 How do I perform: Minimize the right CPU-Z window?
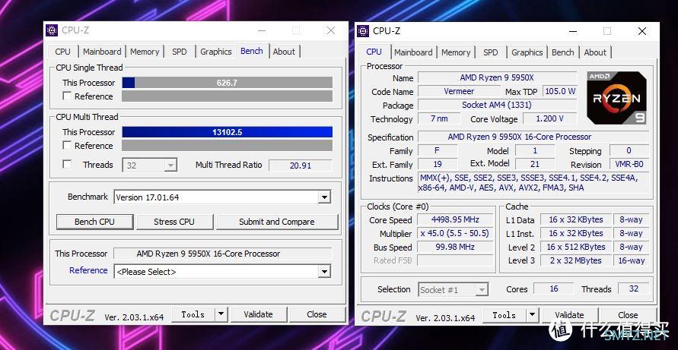pos(572,31)
